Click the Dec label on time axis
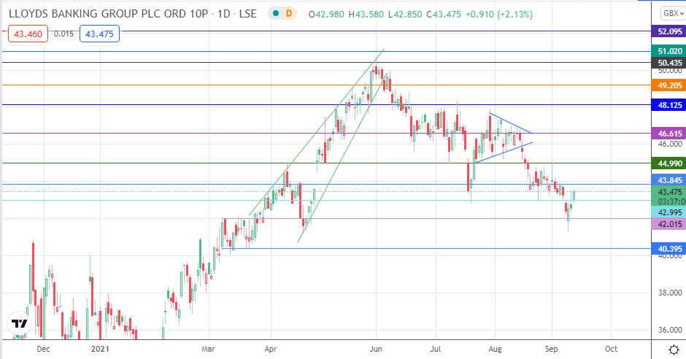 click(x=43, y=349)
